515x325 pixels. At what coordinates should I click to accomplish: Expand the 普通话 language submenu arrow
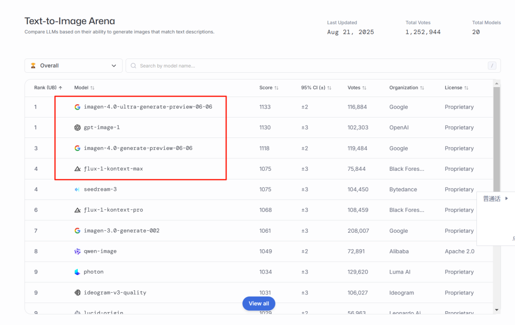pos(506,198)
